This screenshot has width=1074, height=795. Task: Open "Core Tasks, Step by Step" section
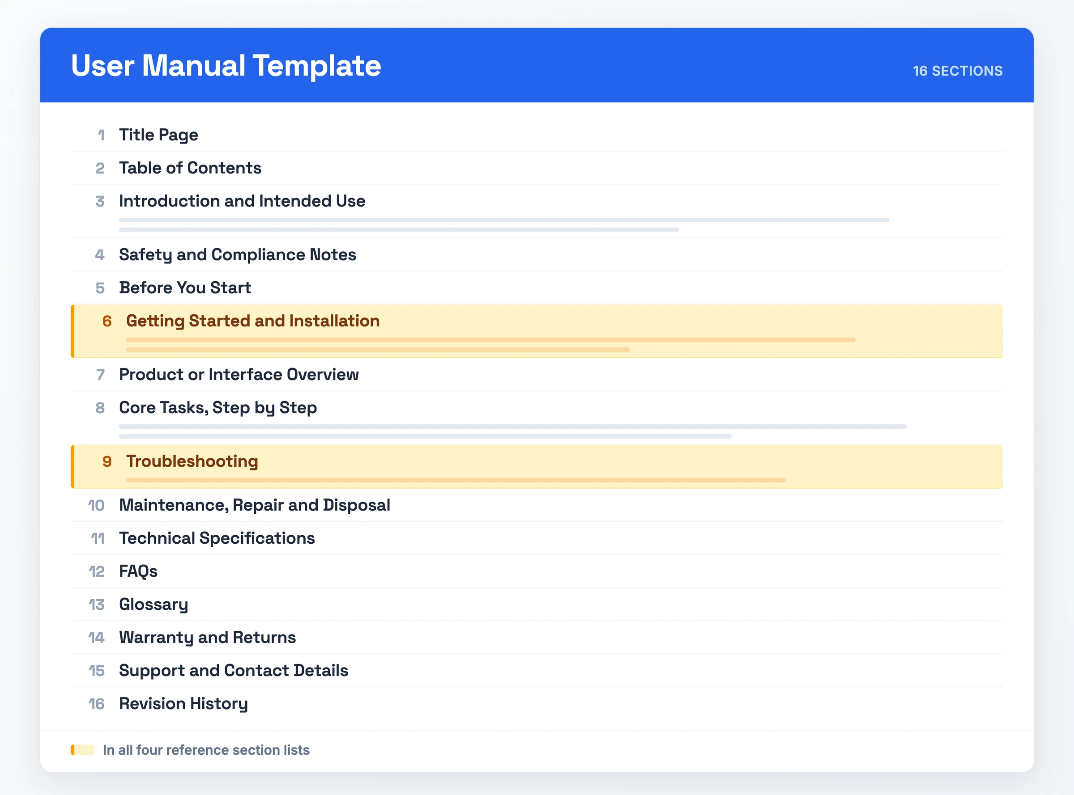click(537, 418)
